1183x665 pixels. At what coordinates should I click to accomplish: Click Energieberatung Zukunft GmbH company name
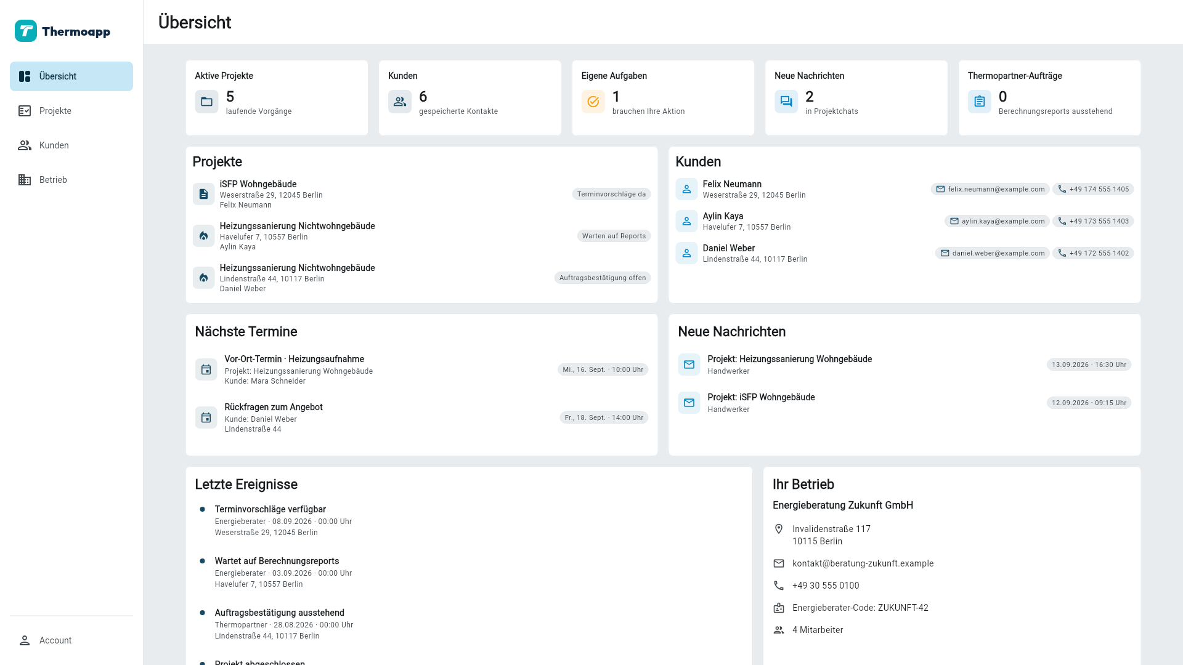coord(843,505)
